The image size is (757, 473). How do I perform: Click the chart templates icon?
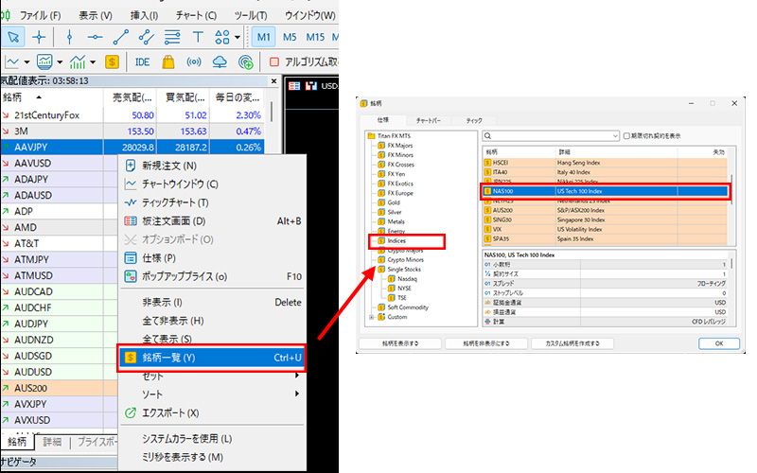[x=44, y=61]
